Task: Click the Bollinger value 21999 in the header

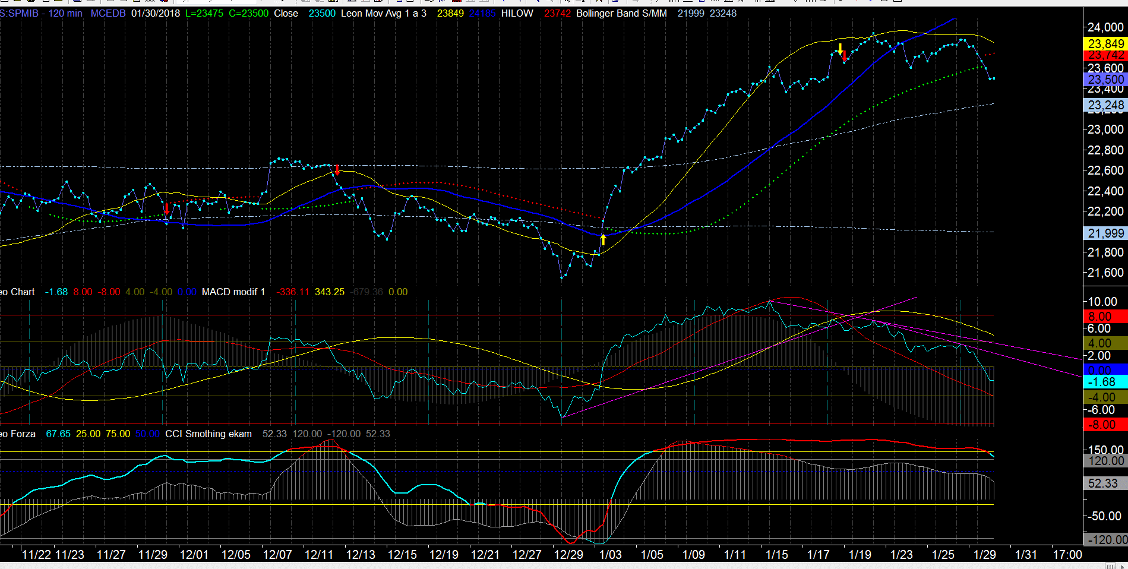Action: 691,13
